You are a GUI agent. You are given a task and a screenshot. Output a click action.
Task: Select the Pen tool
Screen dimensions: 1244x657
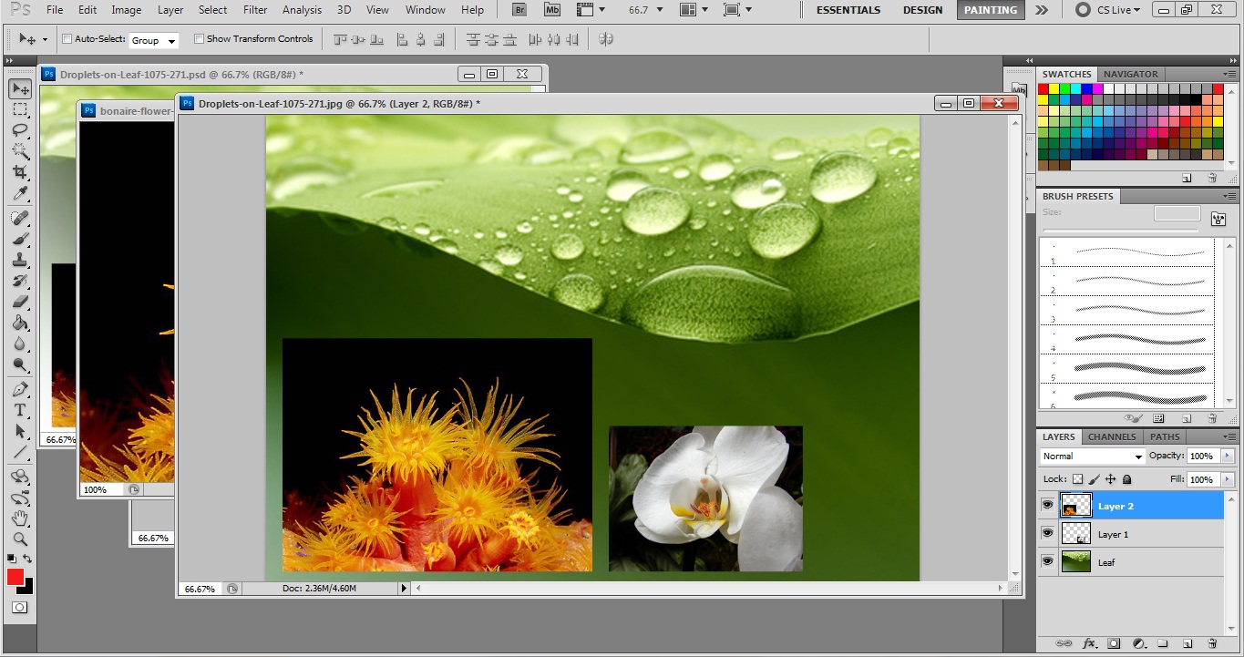pyautogui.click(x=20, y=389)
